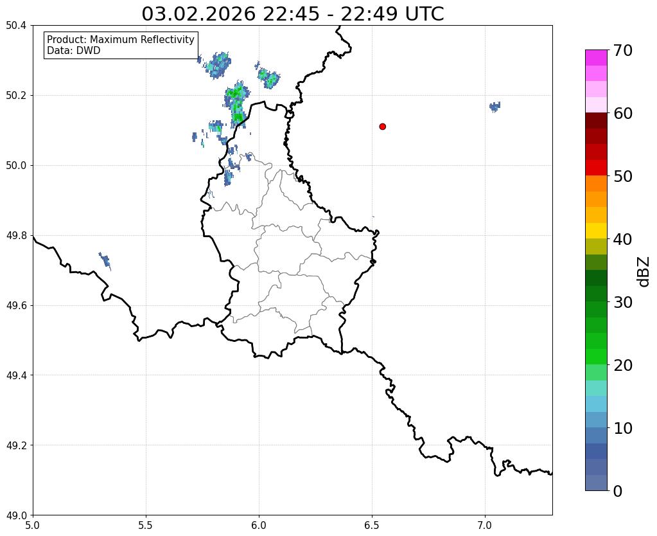Click the plot title with the date and time

click(292, 14)
